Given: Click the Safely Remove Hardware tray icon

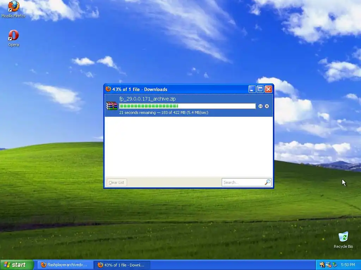Looking at the screenshot, I should [335, 265].
